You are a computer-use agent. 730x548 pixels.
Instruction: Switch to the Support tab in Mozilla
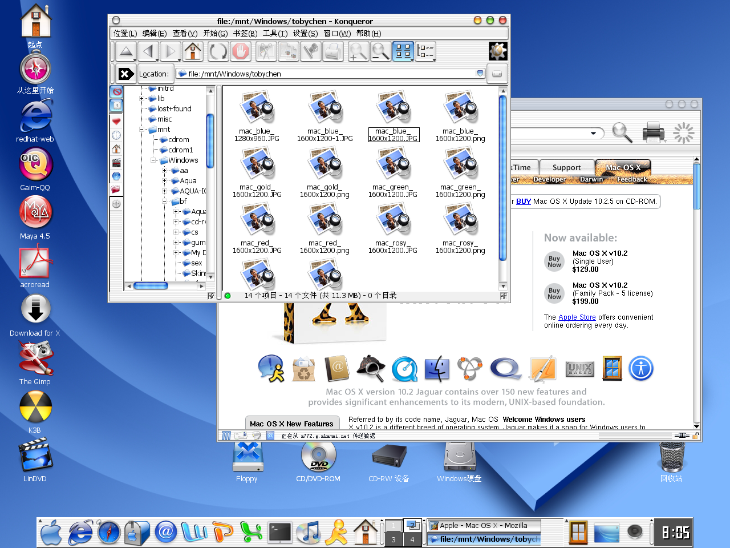566,167
